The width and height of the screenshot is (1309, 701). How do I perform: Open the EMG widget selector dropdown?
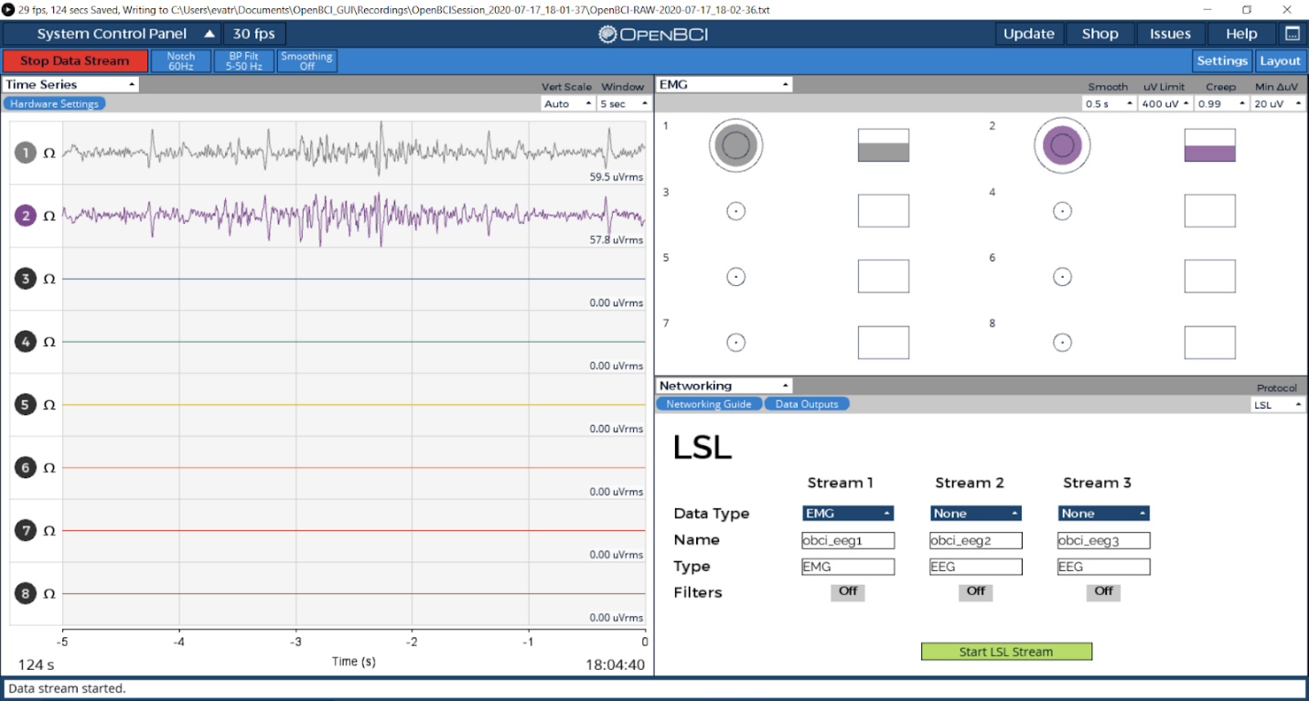[724, 84]
